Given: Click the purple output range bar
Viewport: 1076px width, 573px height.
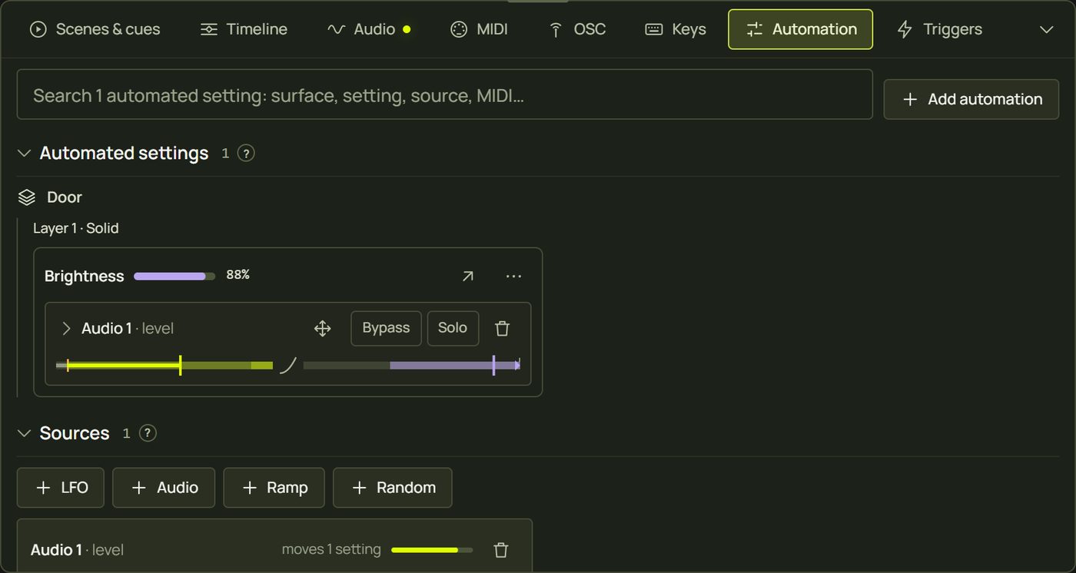Looking at the screenshot, I should pyautogui.click(x=412, y=366).
